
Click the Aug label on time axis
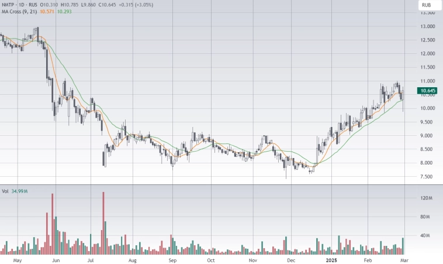pos(133,260)
